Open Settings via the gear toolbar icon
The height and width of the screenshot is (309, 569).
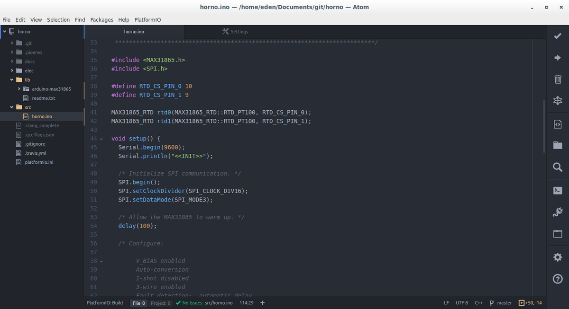point(558,257)
